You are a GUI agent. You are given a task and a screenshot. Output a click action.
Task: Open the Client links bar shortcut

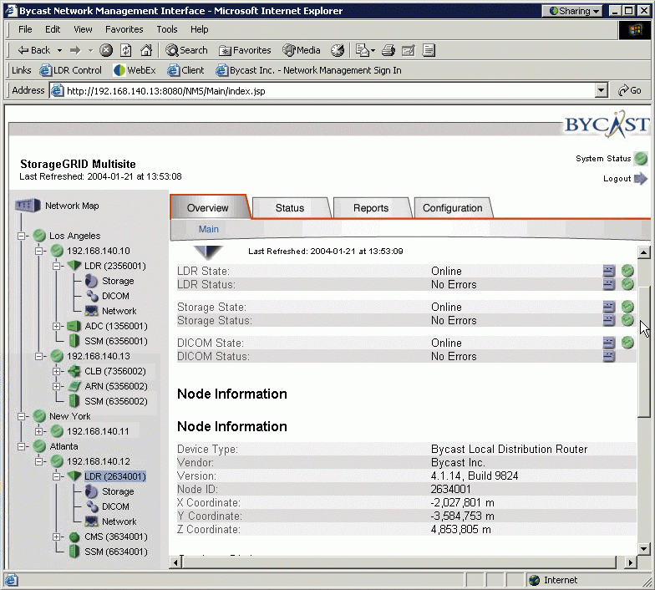tap(185, 70)
